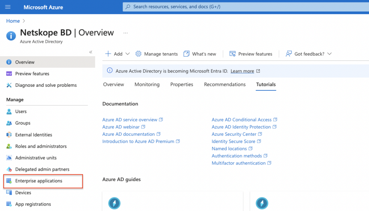369x211 pixels.
Task: Click the external link icon after Learn more
Action: [x=258, y=71]
